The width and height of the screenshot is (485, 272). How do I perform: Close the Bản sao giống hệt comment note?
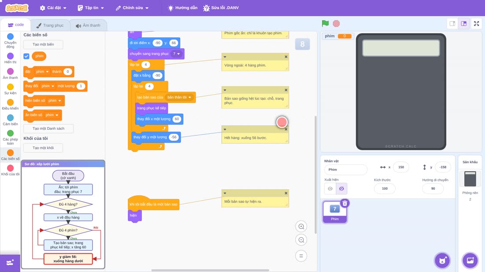click(286, 90)
